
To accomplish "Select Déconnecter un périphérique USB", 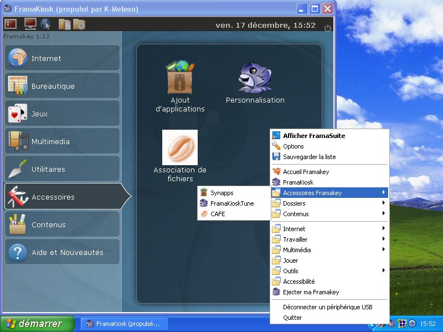I will 329,307.
